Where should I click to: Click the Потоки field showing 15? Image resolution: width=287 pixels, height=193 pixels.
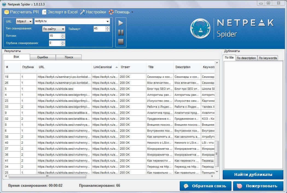(55, 36)
